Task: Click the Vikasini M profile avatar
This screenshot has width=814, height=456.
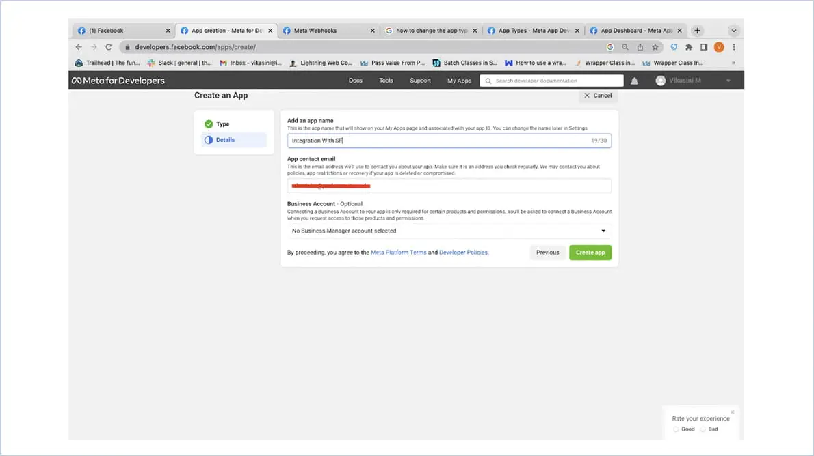Action: [x=660, y=81]
